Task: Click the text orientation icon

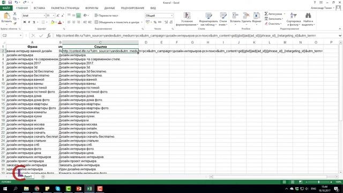Action: pos(85,16)
